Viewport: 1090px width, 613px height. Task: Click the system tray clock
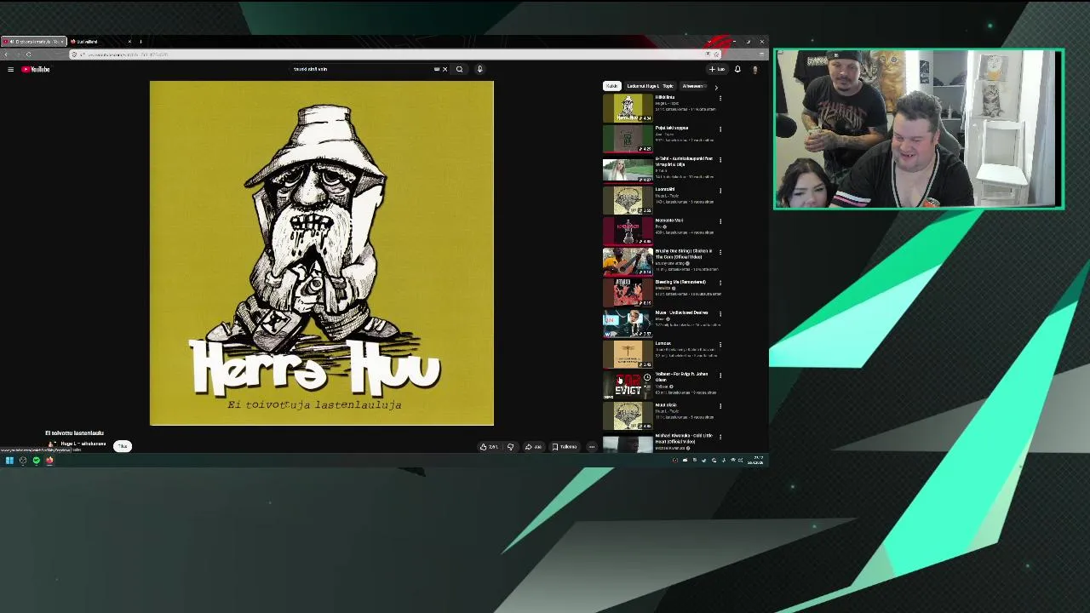756,461
